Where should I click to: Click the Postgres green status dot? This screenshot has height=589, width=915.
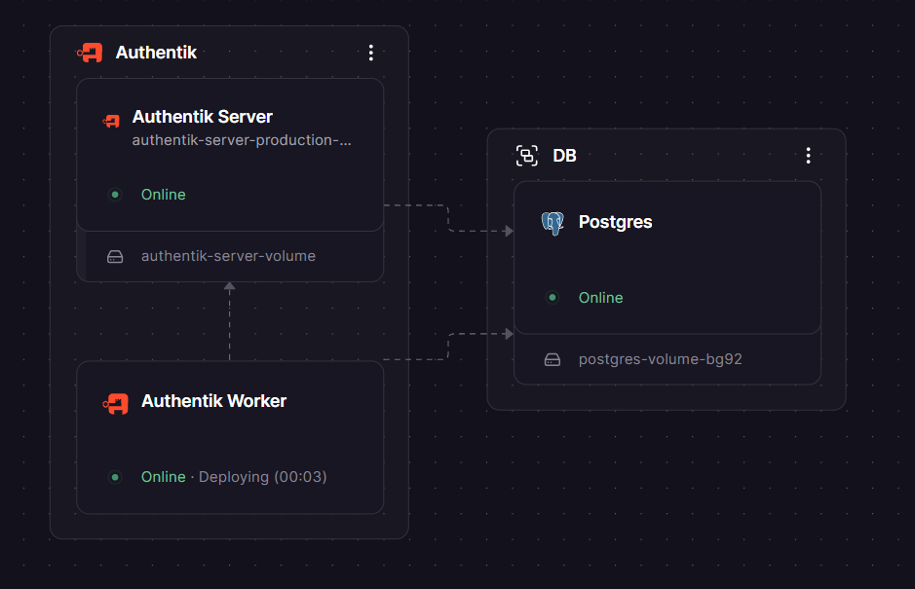[553, 297]
